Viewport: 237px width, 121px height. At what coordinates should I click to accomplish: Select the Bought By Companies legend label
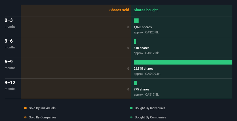pyautogui.click(x=150, y=117)
